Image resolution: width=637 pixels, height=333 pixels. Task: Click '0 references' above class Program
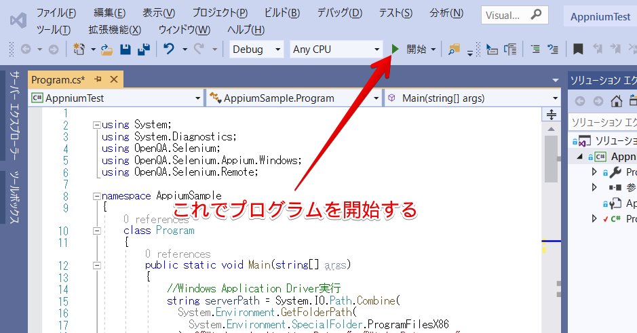click(x=157, y=219)
